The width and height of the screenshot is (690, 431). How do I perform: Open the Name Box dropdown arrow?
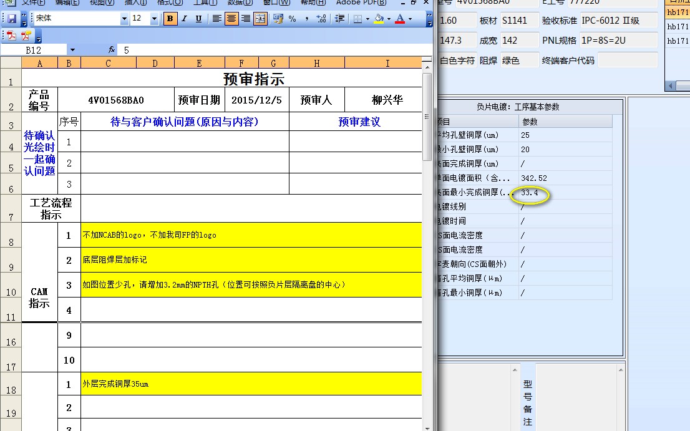pyautogui.click(x=72, y=50)
